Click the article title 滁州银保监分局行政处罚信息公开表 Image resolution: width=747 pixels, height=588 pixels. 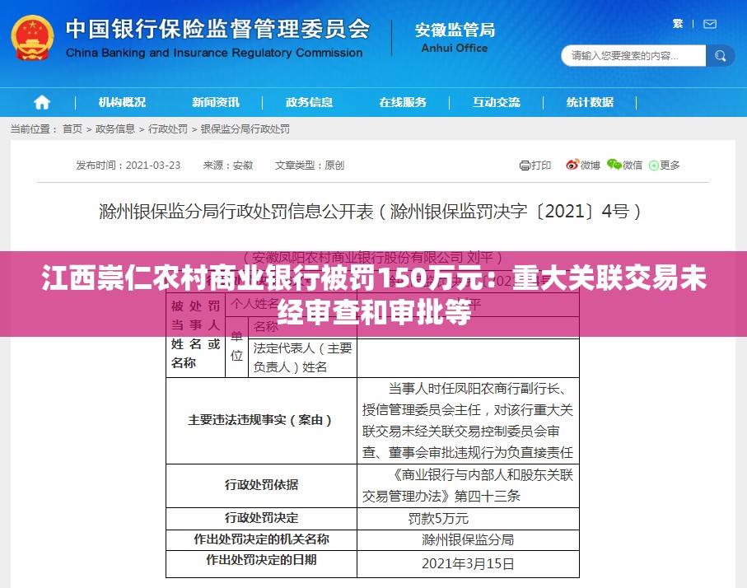pyautogui.click(x=370, y=211)
